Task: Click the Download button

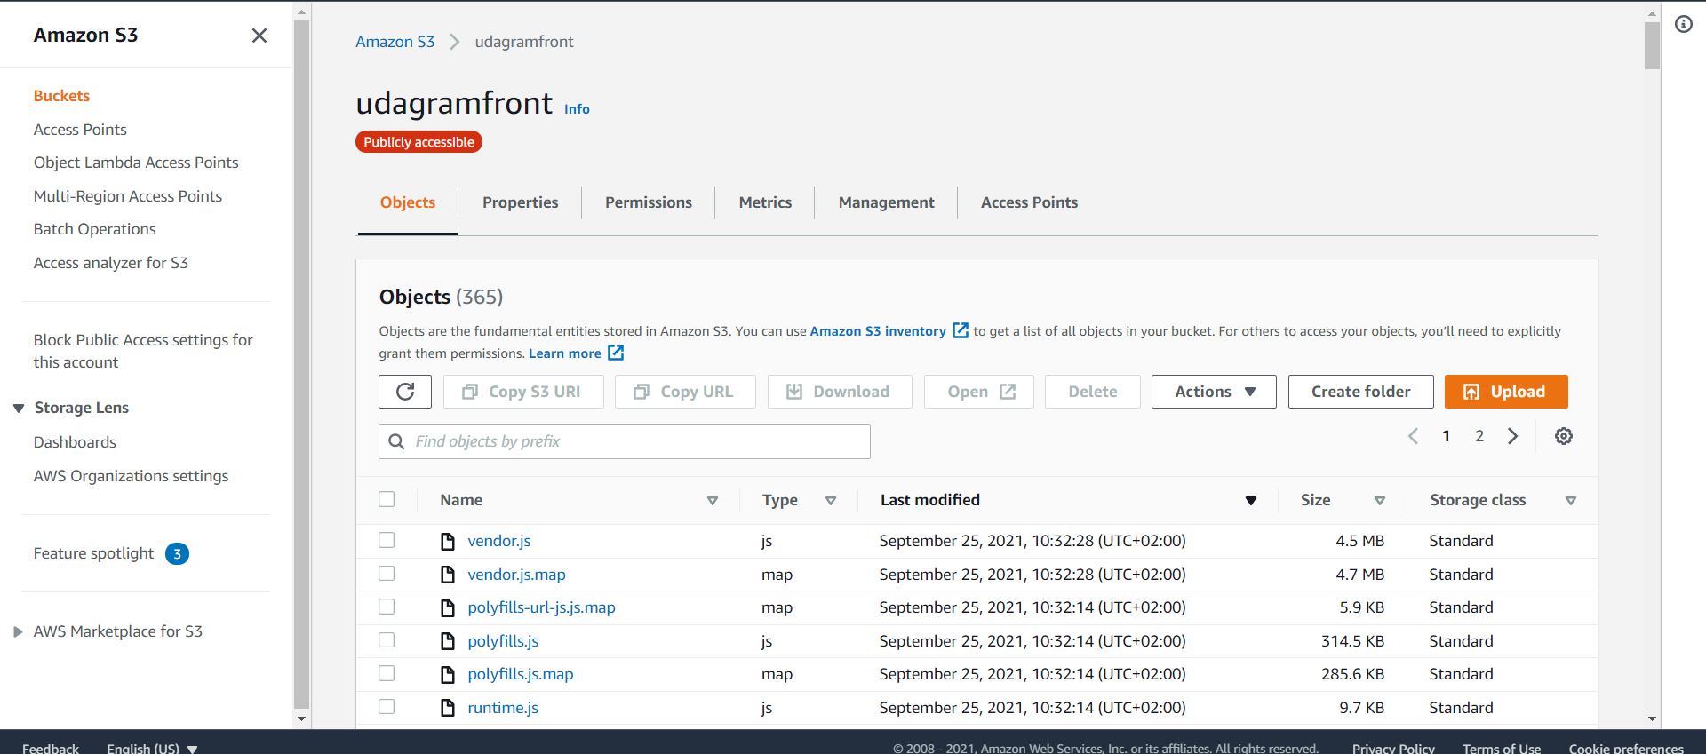Action: (x=840, y=392)
